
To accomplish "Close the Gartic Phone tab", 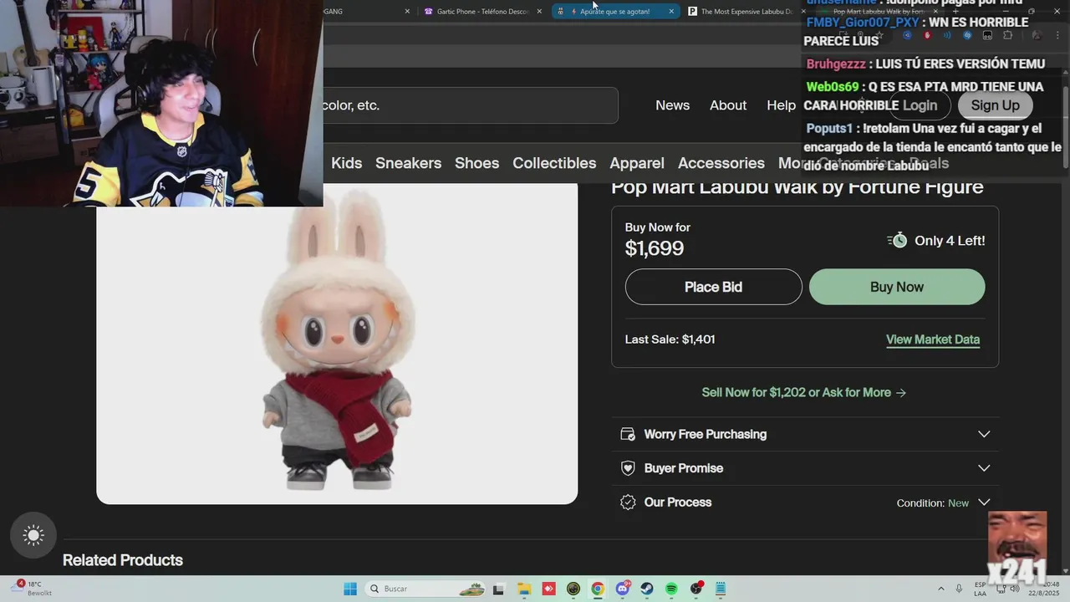I will (x=539, y=11).
